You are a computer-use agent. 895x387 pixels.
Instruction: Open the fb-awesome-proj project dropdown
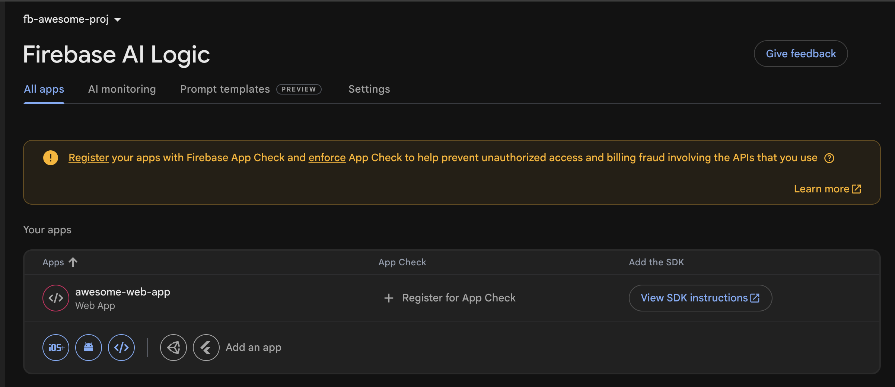72,19
